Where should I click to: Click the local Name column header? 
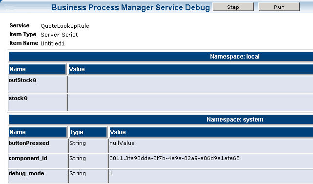tap(37, 69)
